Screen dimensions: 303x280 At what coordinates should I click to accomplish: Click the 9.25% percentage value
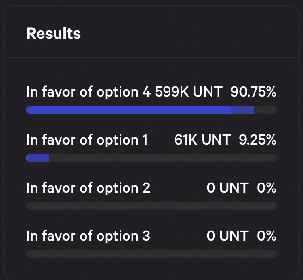(258, 140)
